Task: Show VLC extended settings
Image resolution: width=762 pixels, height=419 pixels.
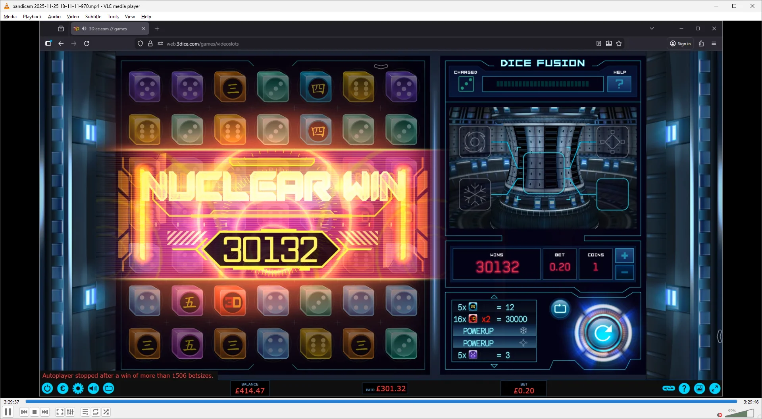Action: (x=70, y=412)
